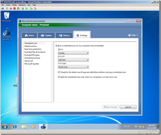The height and width of the screenshot is (135, 161).
Task: Click the on-screen keyboard tray icon
Action: point(129,127)
